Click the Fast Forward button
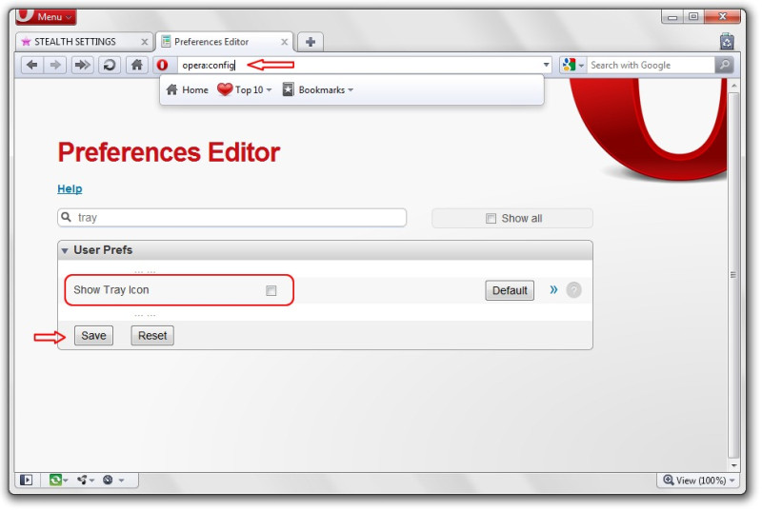The width and height of the screenshot is (762, 511). click(83, 65)
